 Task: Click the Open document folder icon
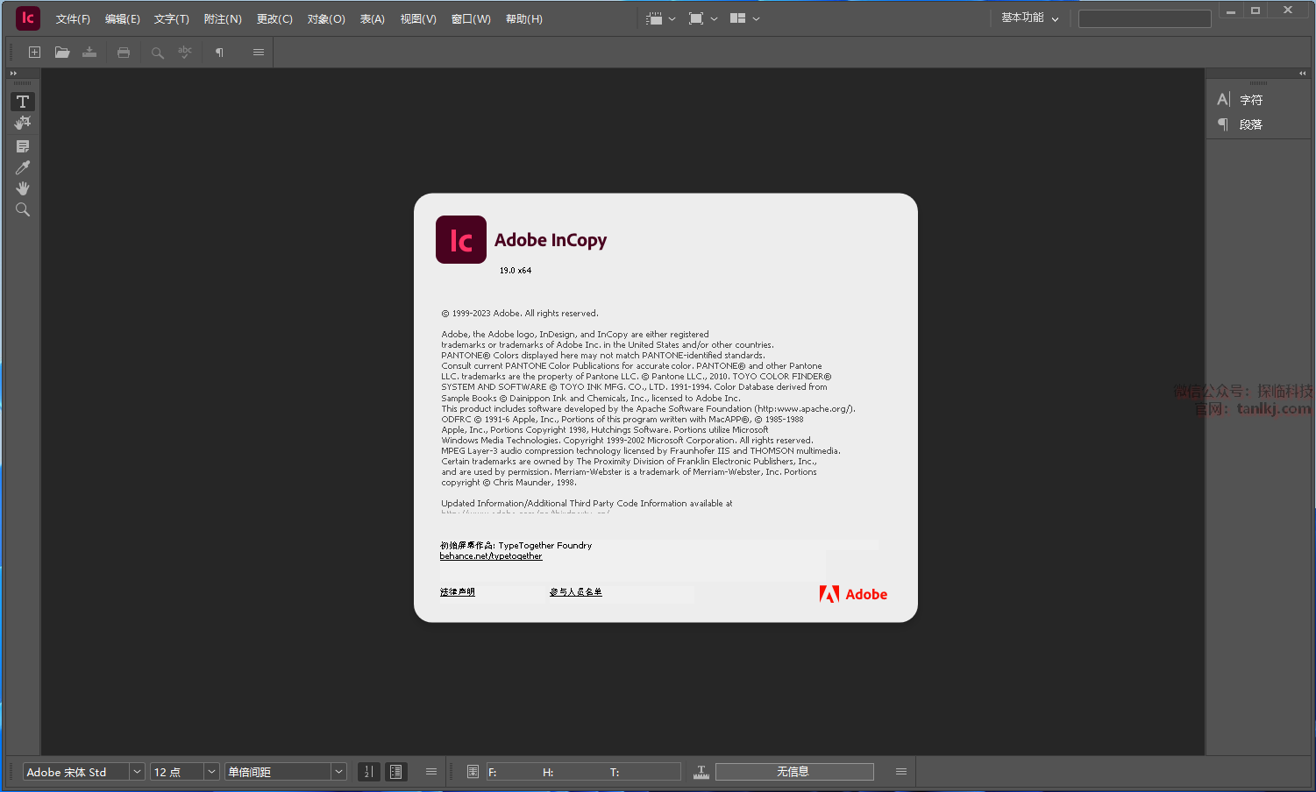[62, 53]
